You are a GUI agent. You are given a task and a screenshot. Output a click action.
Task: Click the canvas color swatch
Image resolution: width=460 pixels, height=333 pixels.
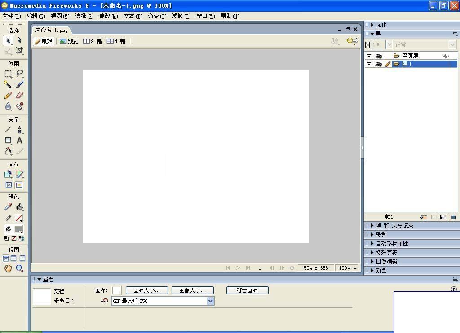(x=116, y=290)
